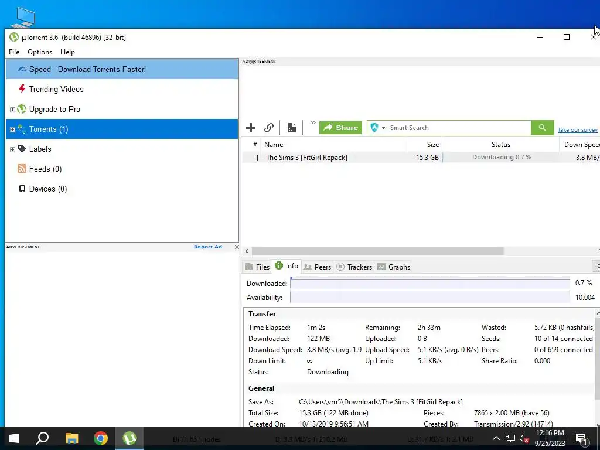Show hidden system tray icons

[496, 438]
